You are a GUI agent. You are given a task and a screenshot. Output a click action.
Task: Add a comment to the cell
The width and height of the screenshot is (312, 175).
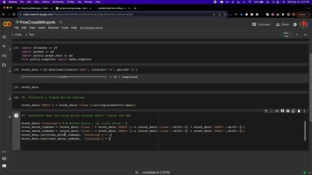coord(282,111)
